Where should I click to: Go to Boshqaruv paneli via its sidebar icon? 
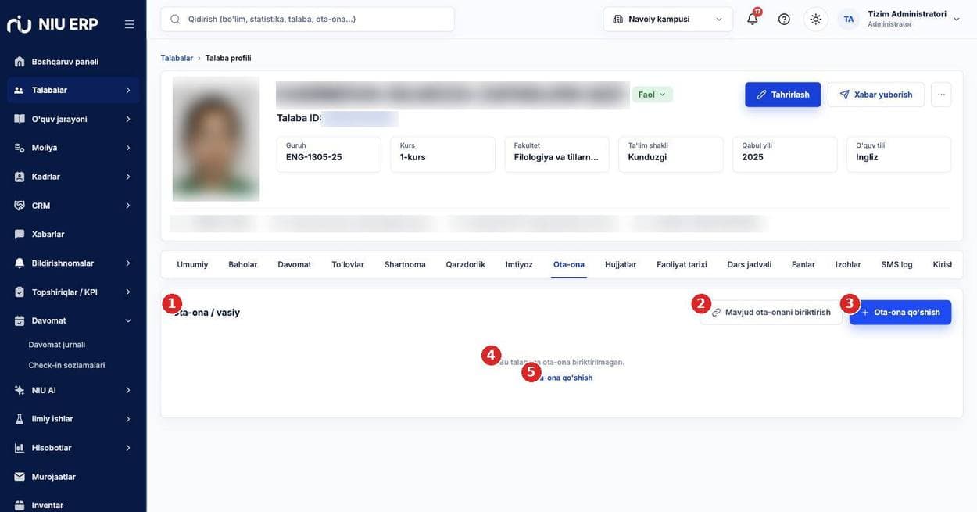[20, 61]
